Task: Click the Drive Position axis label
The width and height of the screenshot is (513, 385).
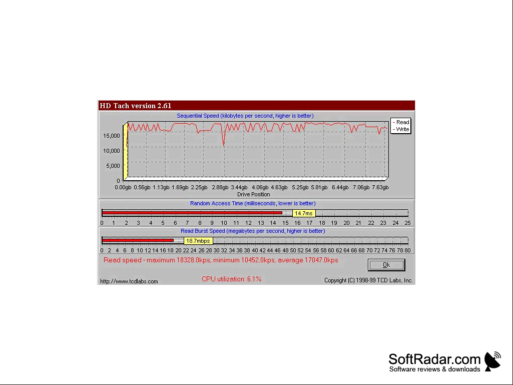Action: (x=254, y=194)
